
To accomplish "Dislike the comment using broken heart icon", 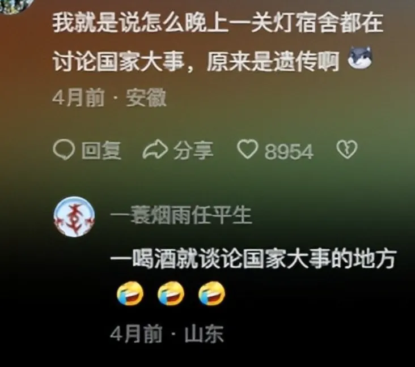I will point(347,150).
